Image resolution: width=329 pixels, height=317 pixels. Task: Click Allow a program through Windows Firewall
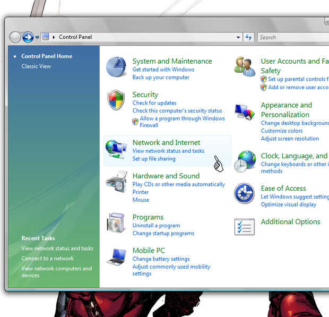click(182, 122)
